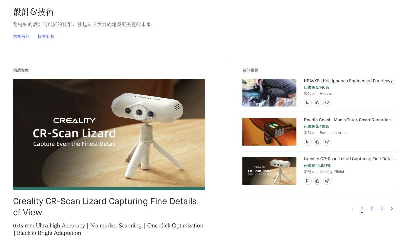The width and height of the screenshot is (418, 240).
Task: Open the 探索科技 link
Action: point(46,37)
